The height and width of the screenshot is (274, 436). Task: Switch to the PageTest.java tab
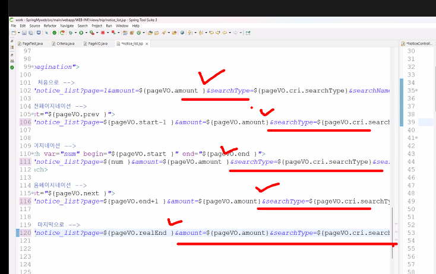click(30, 44)
